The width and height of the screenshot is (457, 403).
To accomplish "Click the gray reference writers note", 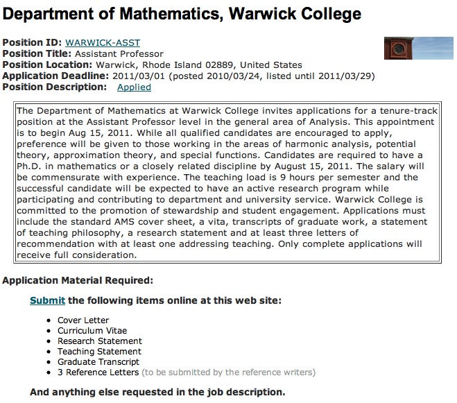I will 228,372.
